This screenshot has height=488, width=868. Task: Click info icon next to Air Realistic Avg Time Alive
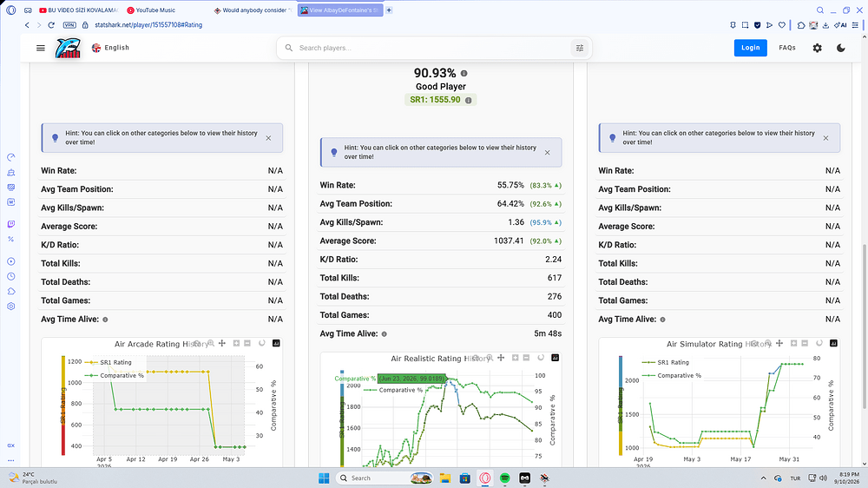click(385, 334)
